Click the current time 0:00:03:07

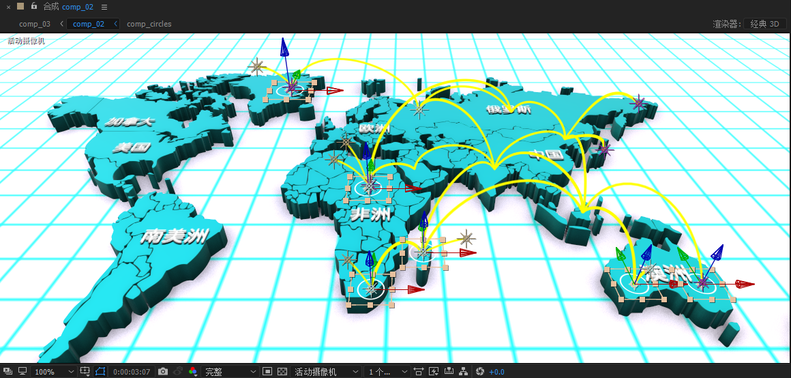(x=132, y=372)
